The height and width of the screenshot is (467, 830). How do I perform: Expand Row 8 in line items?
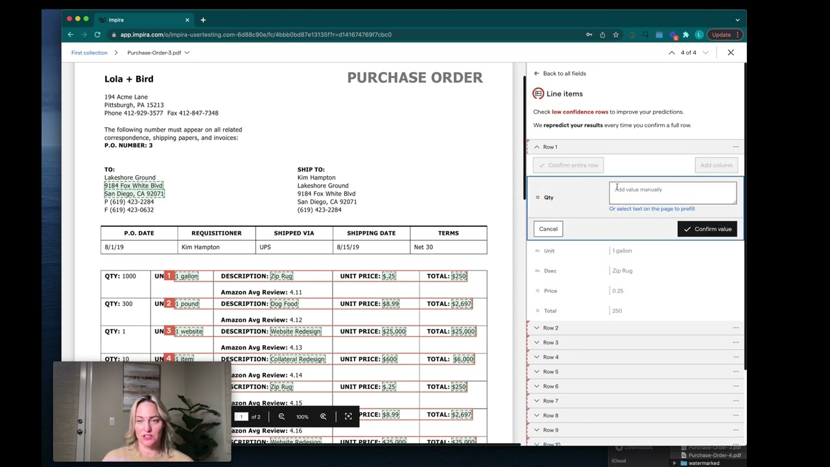[x=537, y=415]
